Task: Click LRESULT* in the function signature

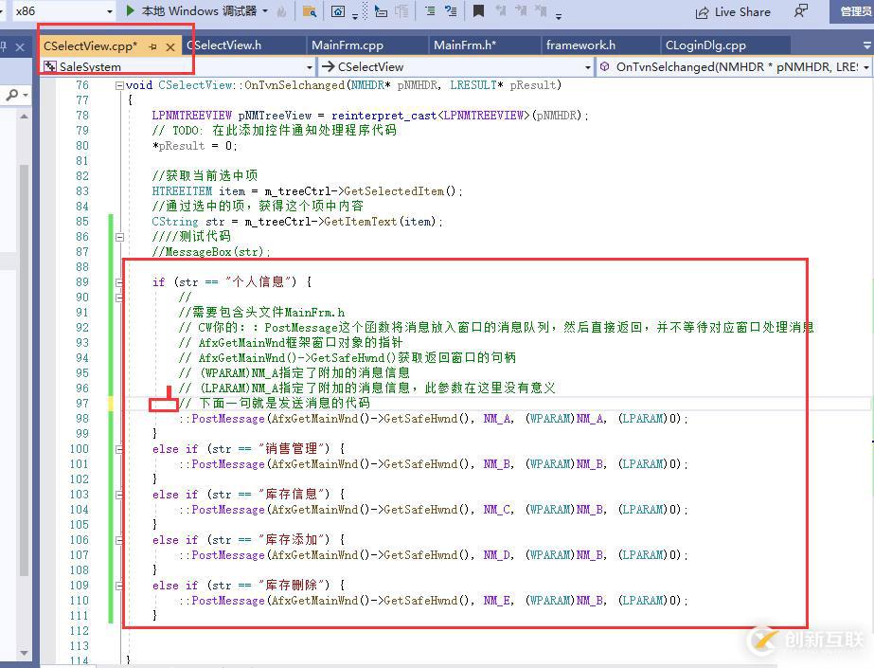Action: click(x=476, y=85)
